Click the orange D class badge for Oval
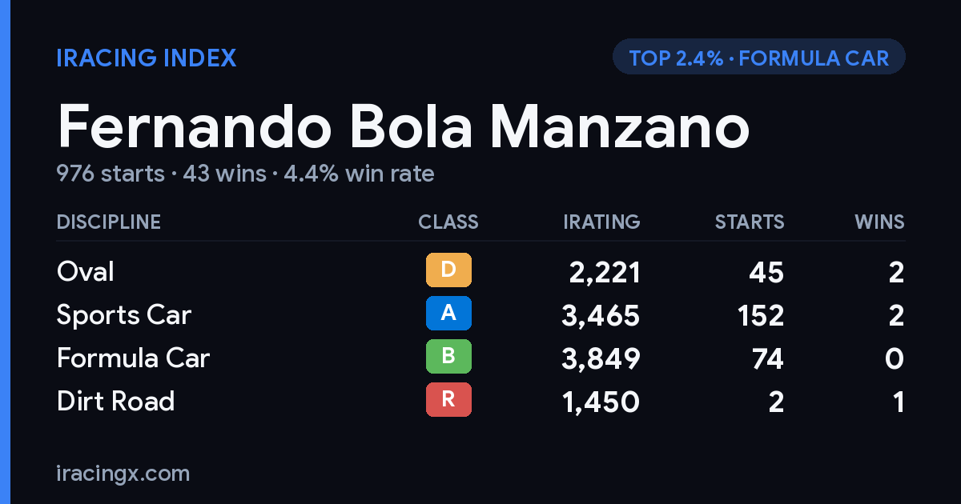This screenshot has height=504, width=961. tap(448, 270)
